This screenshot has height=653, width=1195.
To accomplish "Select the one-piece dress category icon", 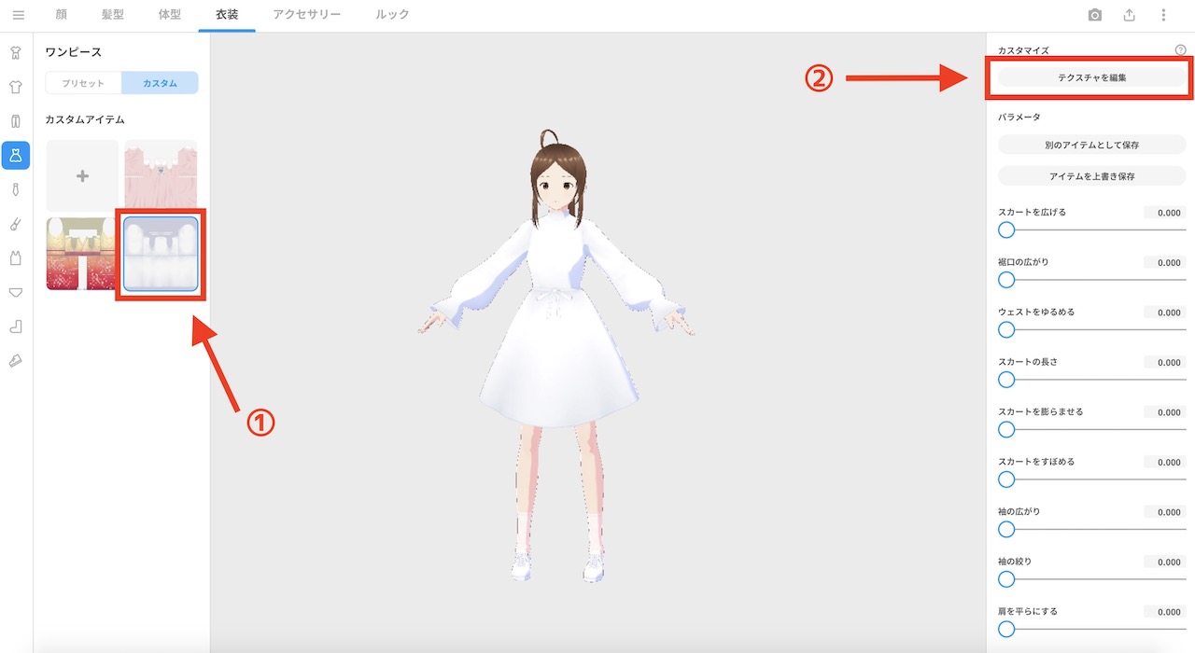I will coord(15,156).
